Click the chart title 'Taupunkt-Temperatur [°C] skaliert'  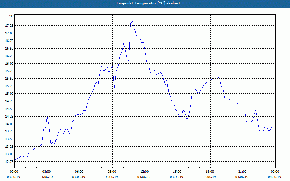tap(148, 3)
